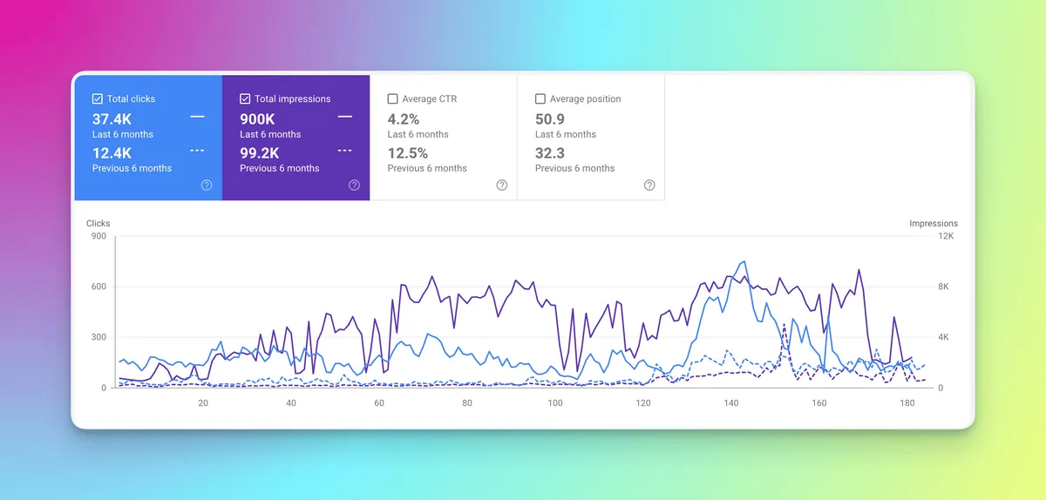
Task: Select the 4.2% Average CTR value
Action: (x=404, y=119)
